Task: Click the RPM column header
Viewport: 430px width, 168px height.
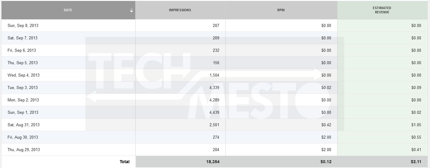Action: [x=281, y=10]
